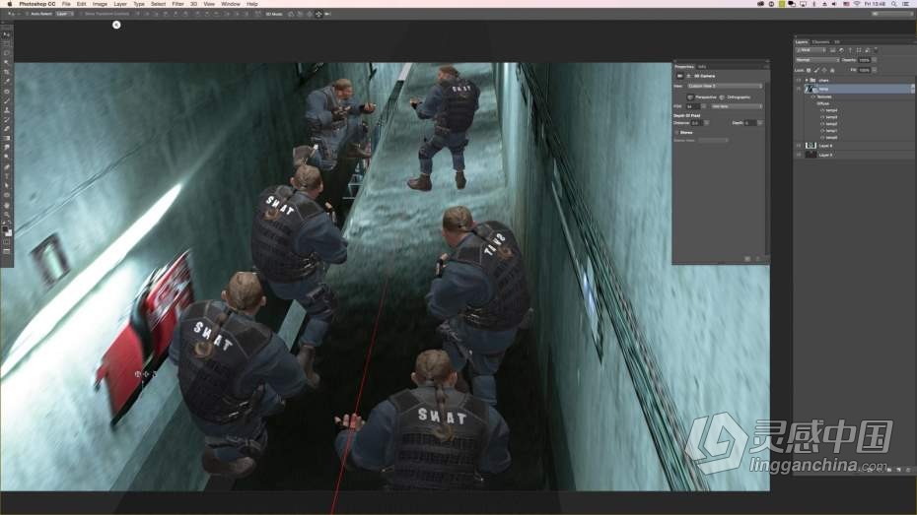This screenshot has width=917, height=515.
Task: Select the Horizontal Type tool
Action: point(7,177)
